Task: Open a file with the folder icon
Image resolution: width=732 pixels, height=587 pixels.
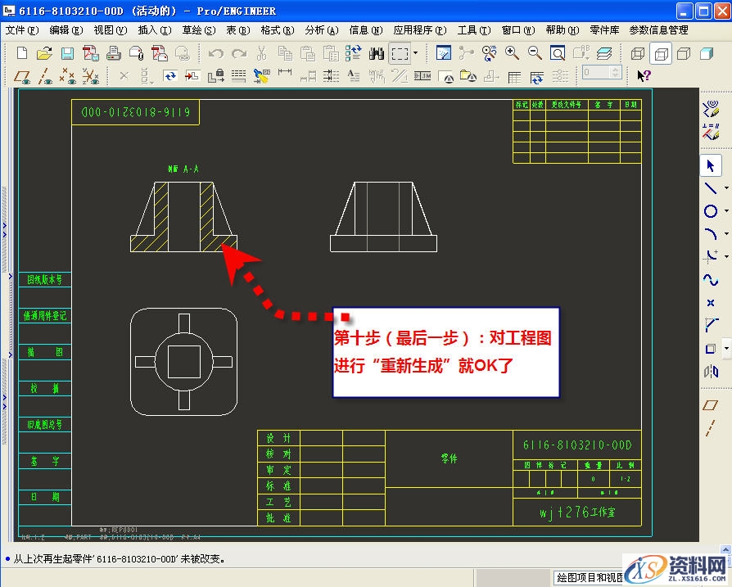Action: (44, 53)
